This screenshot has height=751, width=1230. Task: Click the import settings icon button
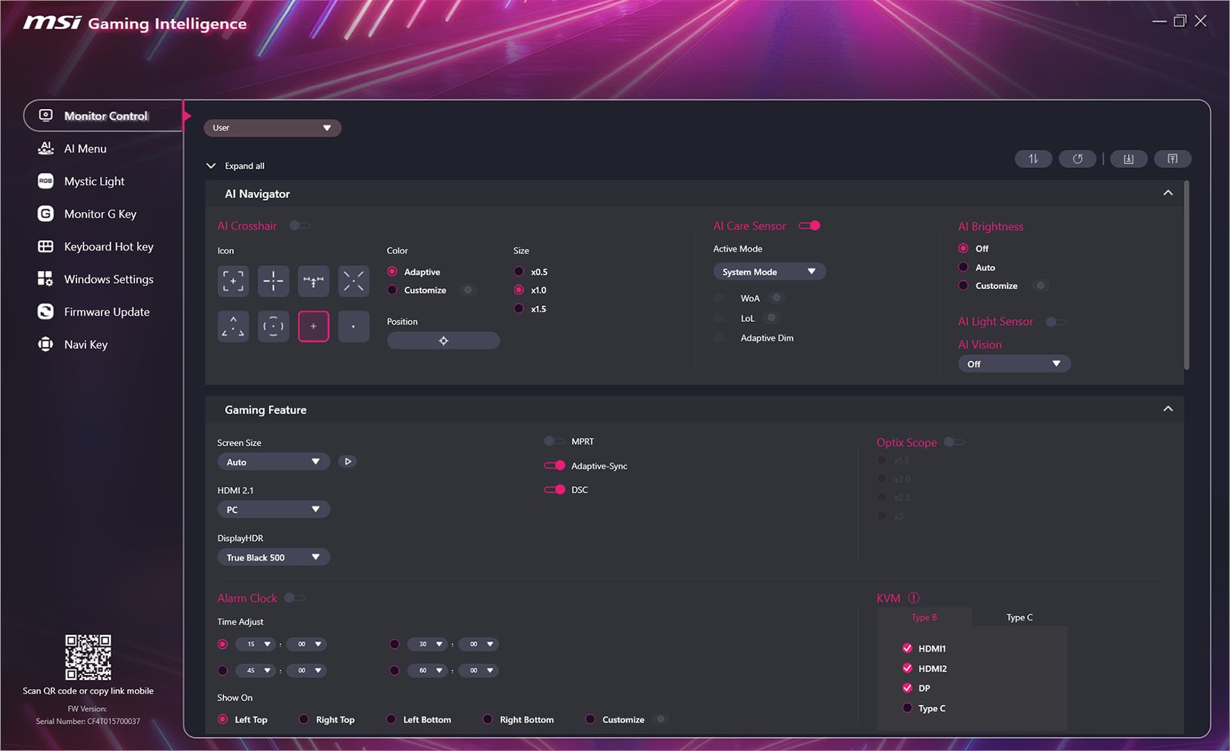pyautogui.click(x=1128, y=159)
